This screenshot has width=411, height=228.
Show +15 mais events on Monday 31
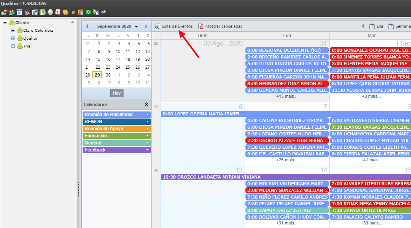287,96
